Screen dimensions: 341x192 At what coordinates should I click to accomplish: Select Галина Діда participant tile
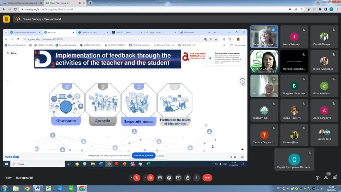pyautogui.click(x=294, y=135)
